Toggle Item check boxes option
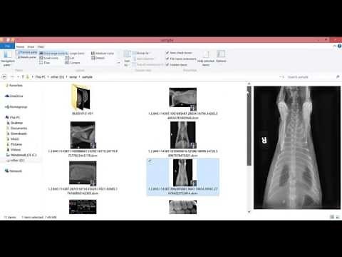This screenshot has height=257, width=342. pos(180,53)
